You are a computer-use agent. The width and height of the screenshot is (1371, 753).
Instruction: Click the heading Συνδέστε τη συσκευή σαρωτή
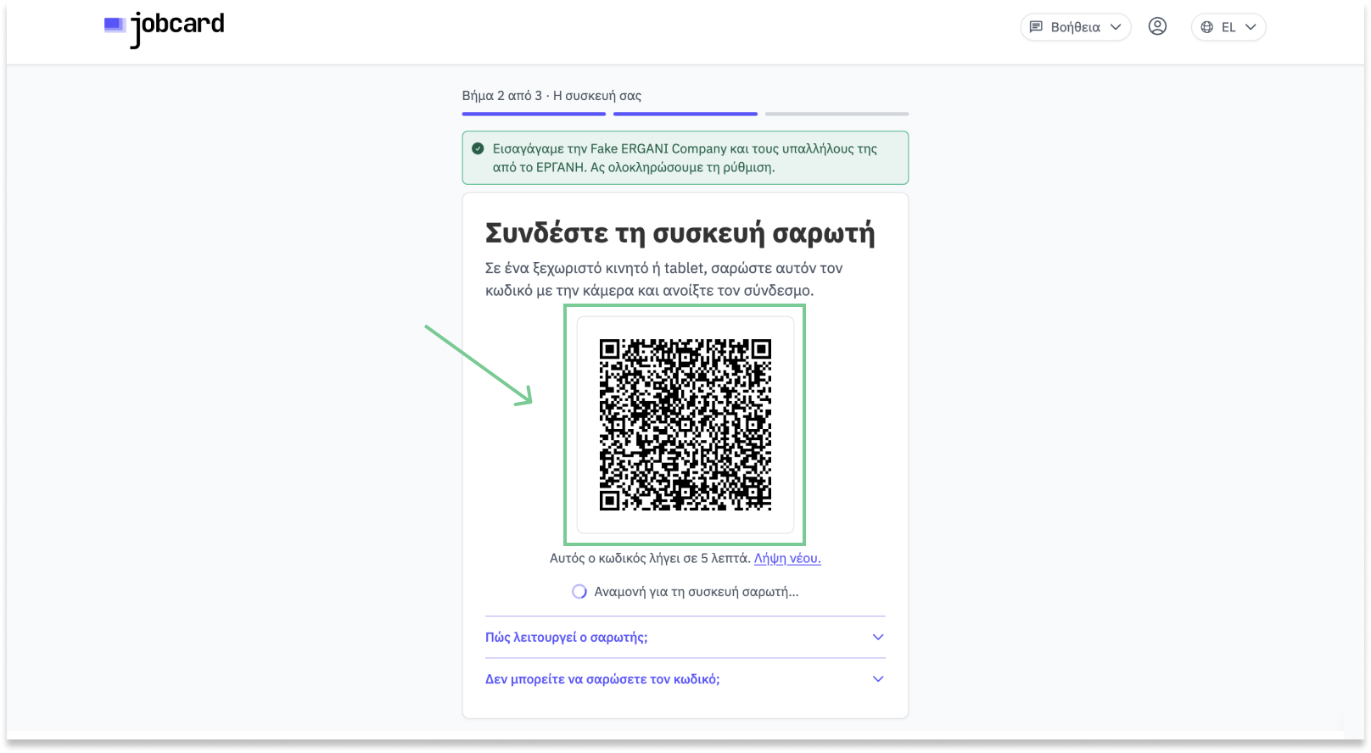click(680, 233)
